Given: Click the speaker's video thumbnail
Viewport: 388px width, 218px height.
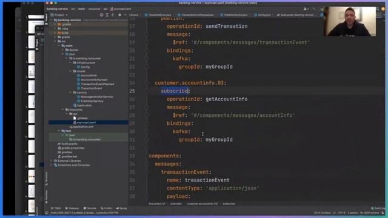Looking at the screenshot, I should (350, 22).
